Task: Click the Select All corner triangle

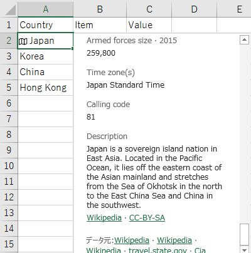Action: 11,10
